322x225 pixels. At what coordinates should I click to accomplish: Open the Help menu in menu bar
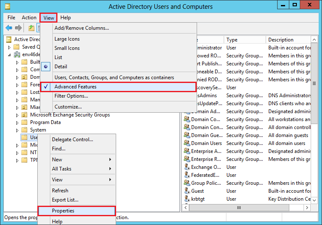65,18
